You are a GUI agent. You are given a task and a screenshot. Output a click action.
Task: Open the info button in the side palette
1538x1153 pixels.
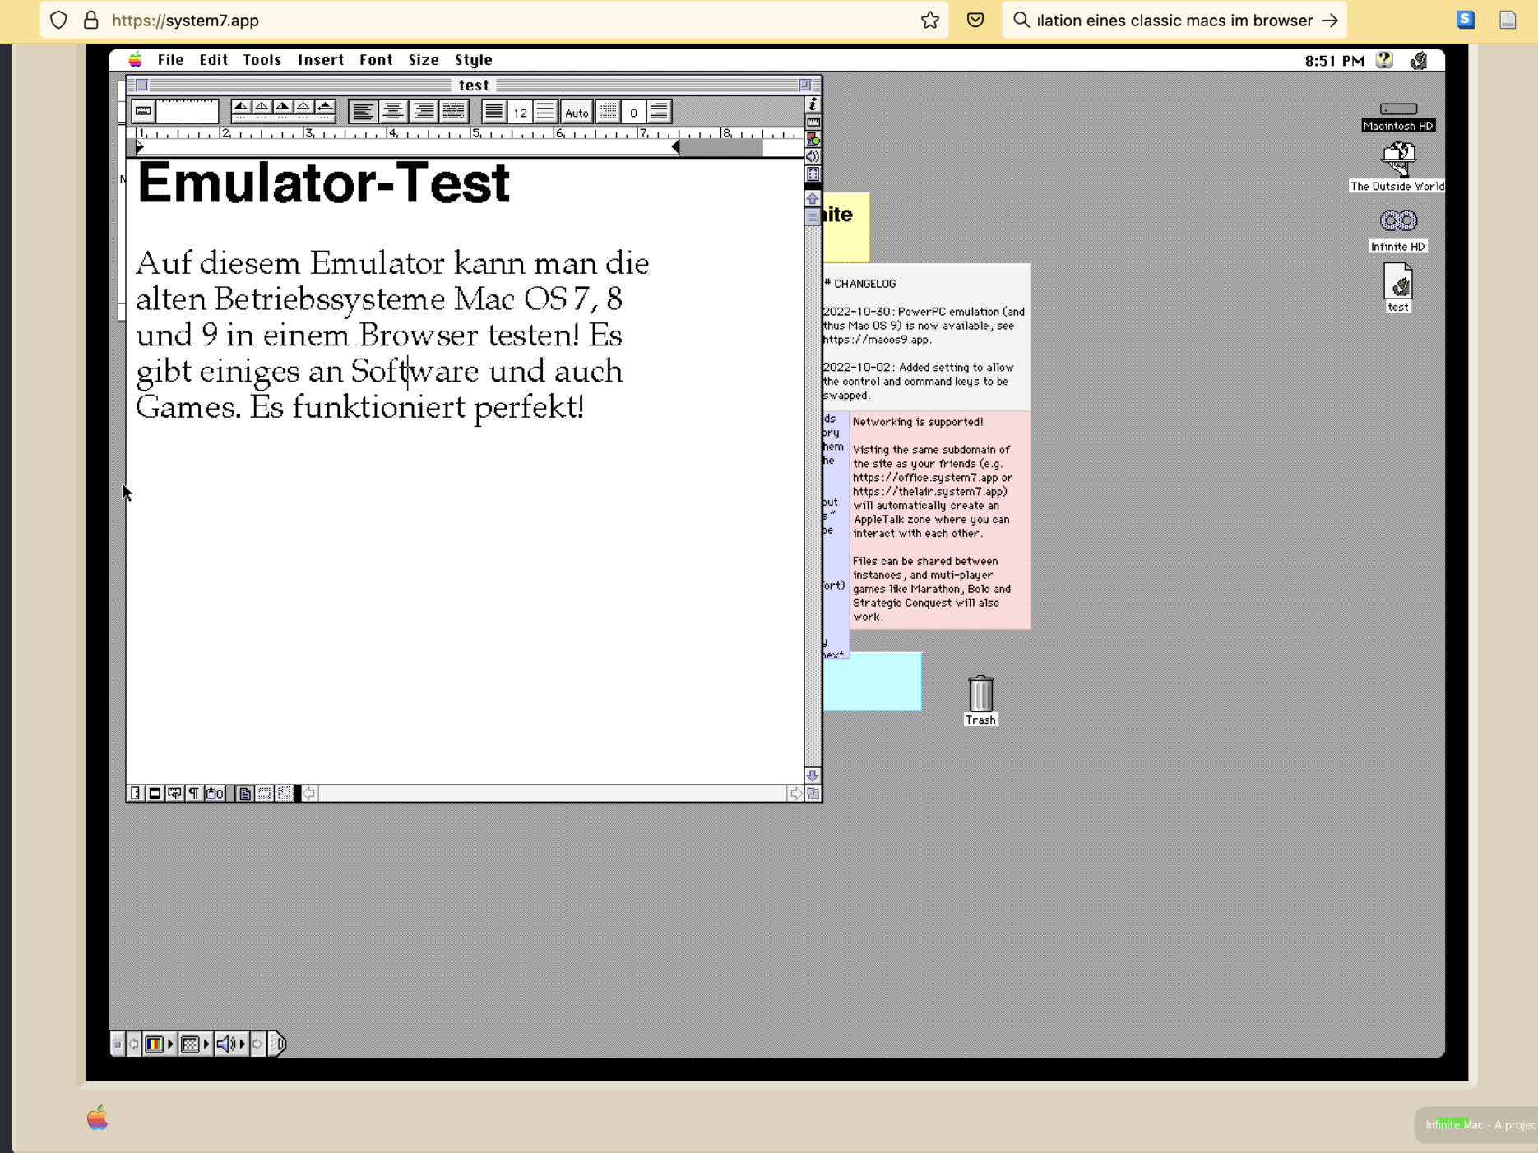813,104
